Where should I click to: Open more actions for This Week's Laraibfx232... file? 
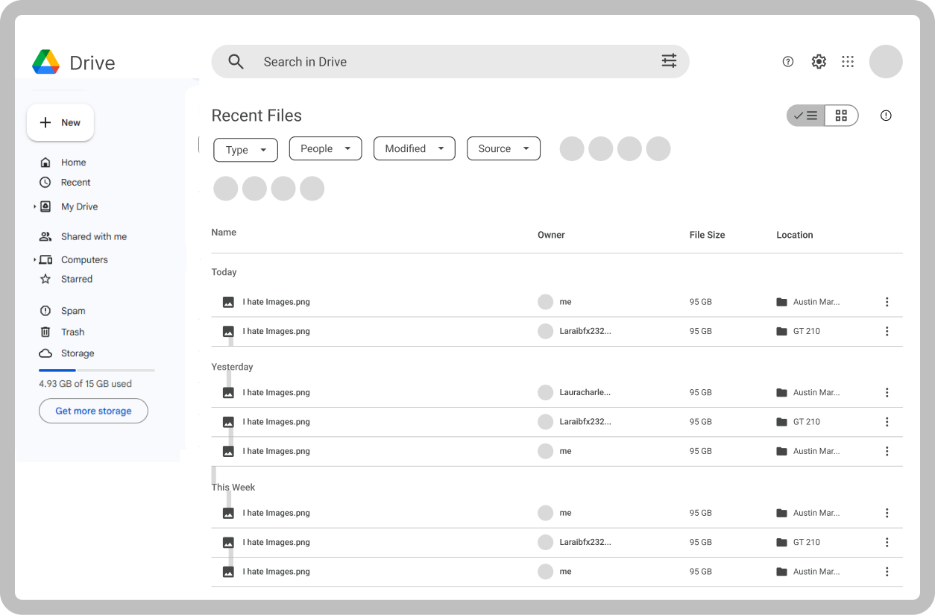coord(887,543)
